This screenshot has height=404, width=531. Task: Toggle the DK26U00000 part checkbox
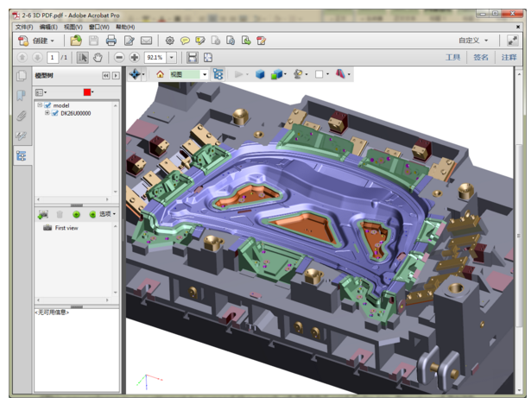click(55, 113)
